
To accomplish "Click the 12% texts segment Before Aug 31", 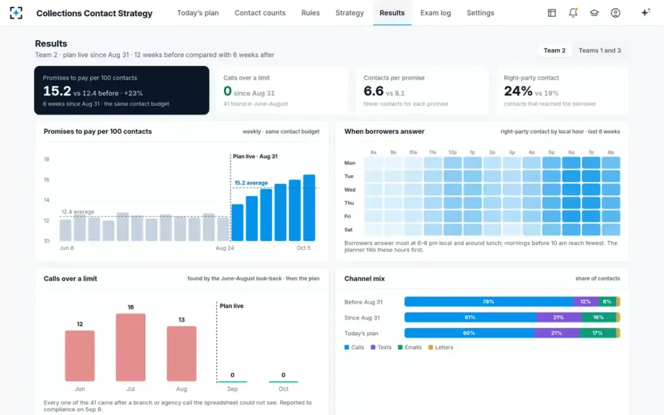I will tap(585, 302).
